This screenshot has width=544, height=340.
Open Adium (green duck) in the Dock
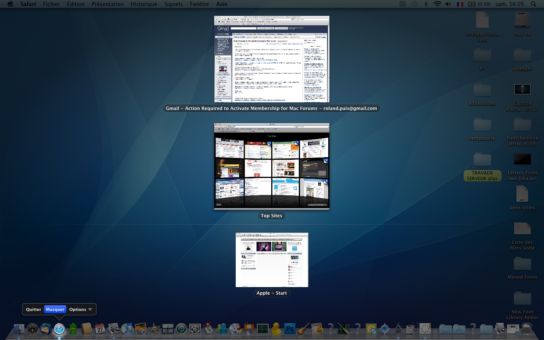(x=73, y=329)
